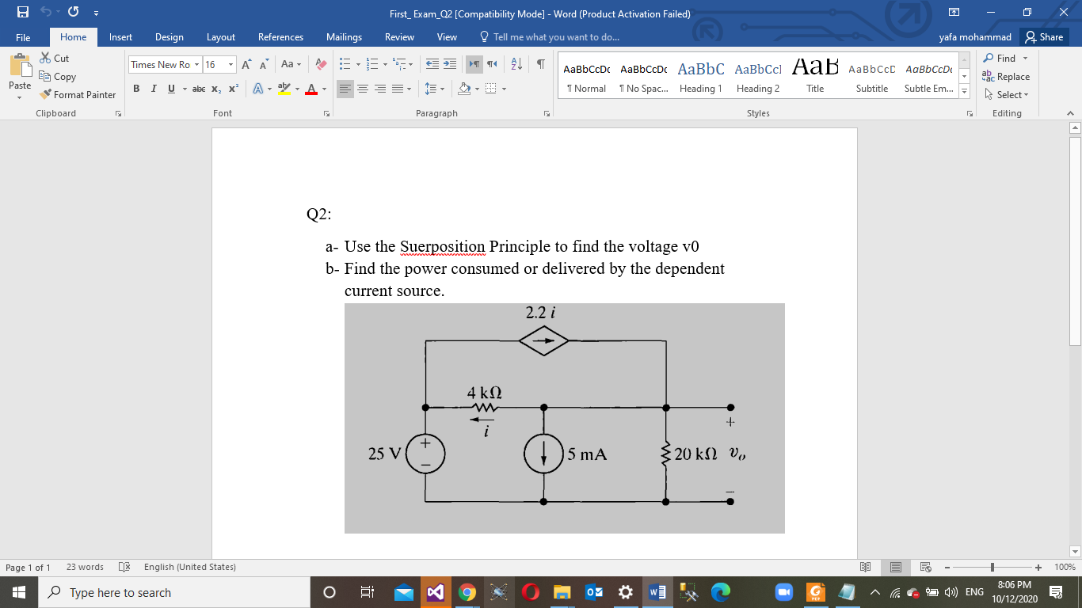The image size is (1082, 608).
Task: Enable center text alignment
Action: pyautogui.click(x=361, y=89)
